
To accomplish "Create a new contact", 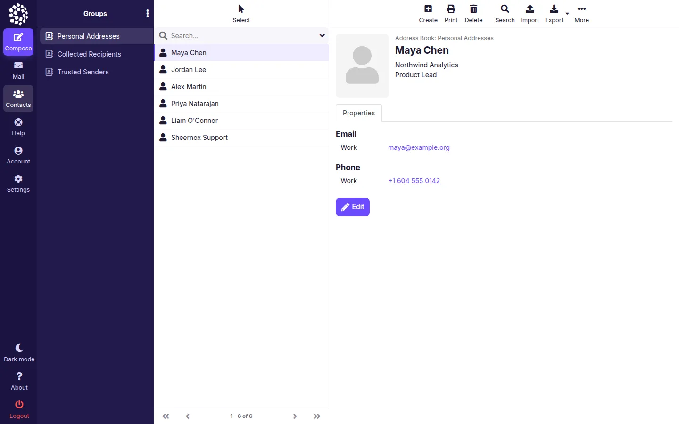I will click(x=428, y=14).
